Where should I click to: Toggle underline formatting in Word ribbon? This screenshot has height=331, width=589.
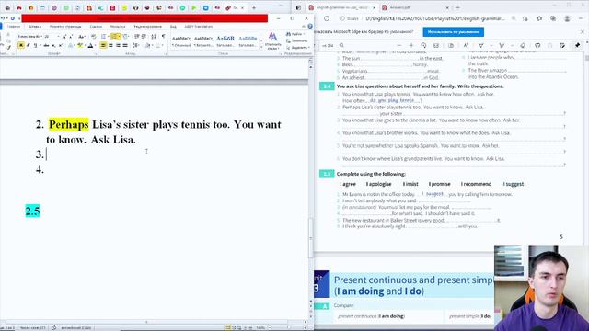pyautogui.click(x=35, y=45)
